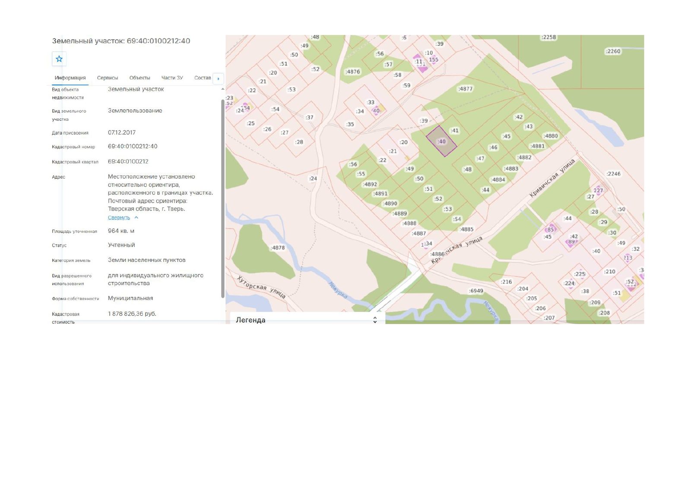Screen dimensions: 691x488
Task: Click the value Землепользование
Action: click(x=135, y=110)
